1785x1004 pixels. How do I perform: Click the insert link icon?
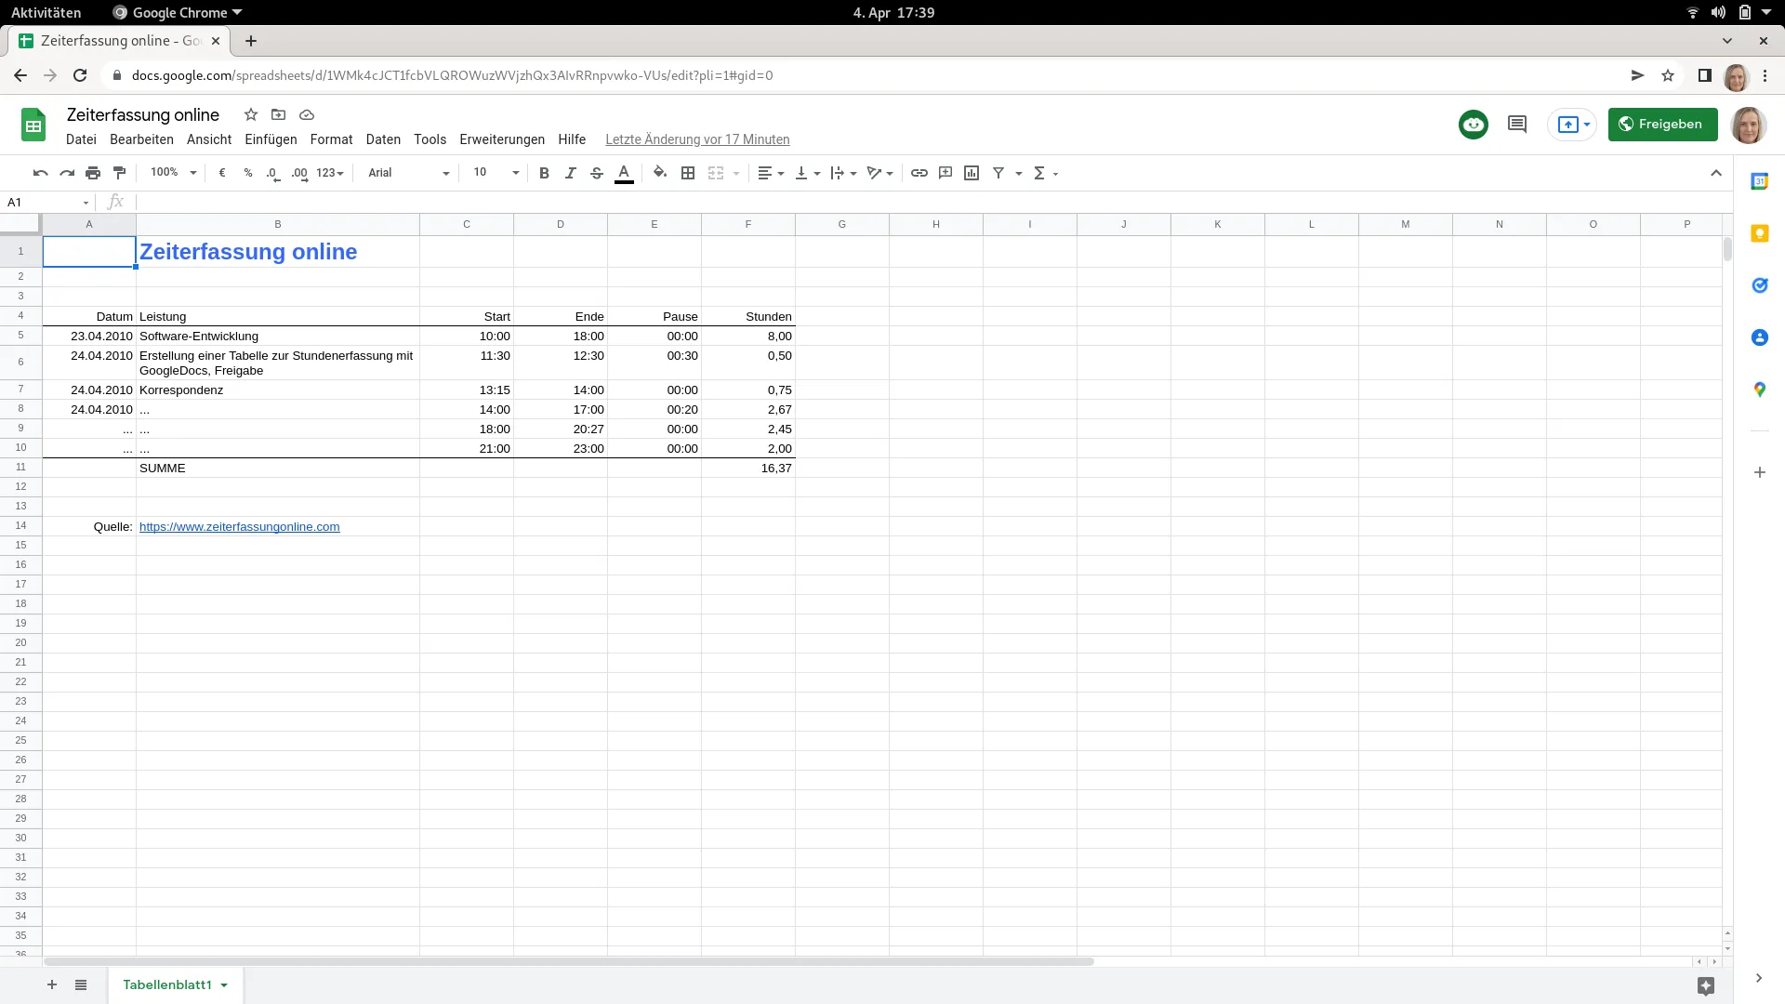(x=919, y=173)
